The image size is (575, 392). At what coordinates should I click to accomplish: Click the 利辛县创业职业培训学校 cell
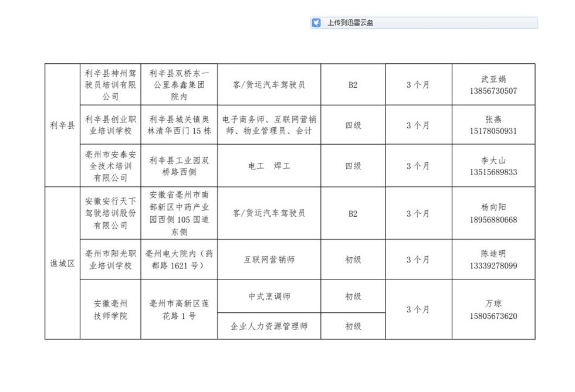(110, 125)
